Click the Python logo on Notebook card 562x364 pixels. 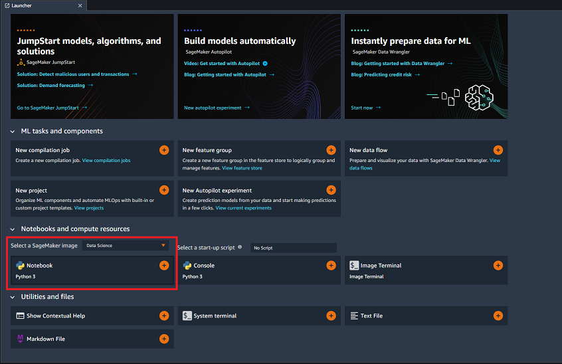pyautogui.click(x=20, y=266)
